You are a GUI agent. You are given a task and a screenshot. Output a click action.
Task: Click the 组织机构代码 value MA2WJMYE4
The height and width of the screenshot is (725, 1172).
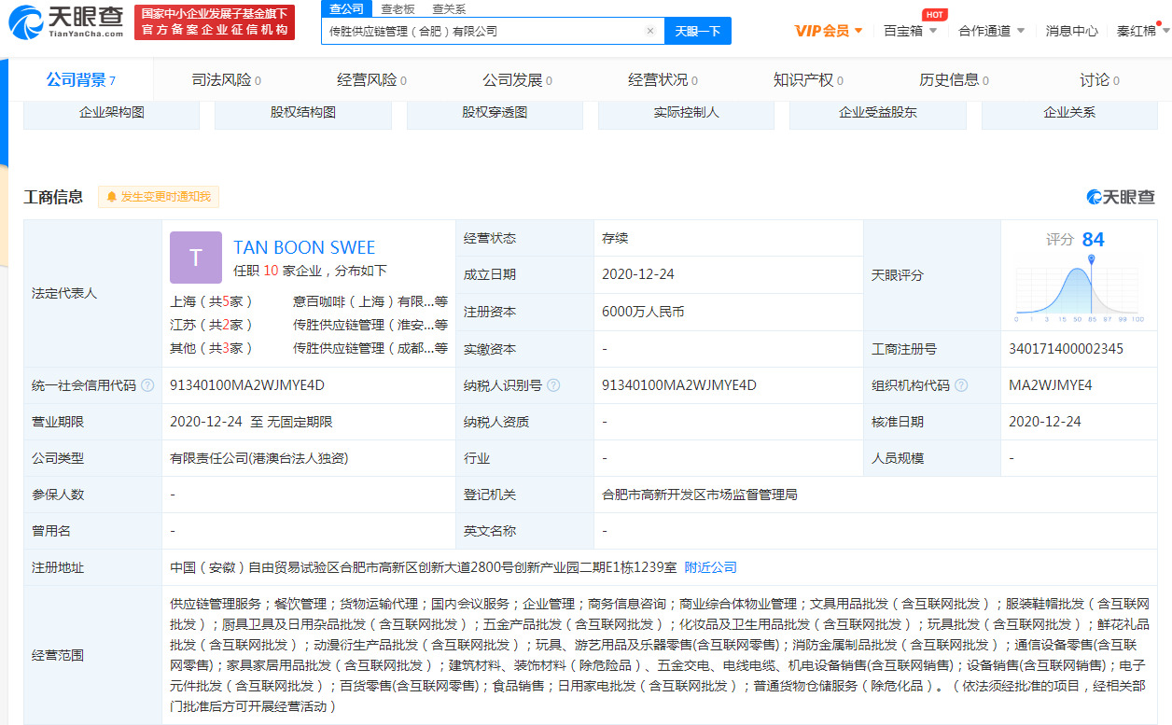coord(1050,385)
